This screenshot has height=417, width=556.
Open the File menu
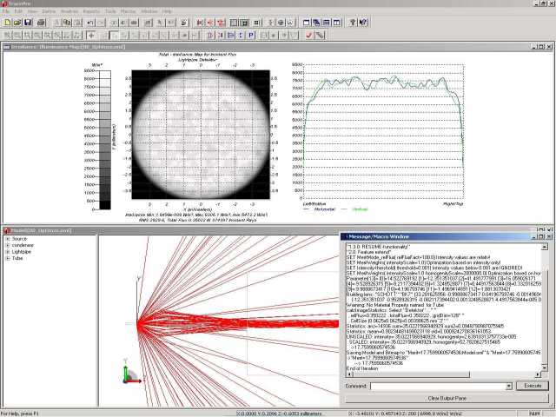(6, 11)
